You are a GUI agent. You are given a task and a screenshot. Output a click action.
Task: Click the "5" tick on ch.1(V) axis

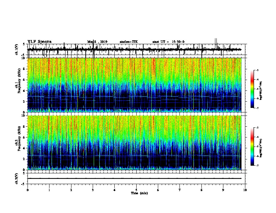24,44
